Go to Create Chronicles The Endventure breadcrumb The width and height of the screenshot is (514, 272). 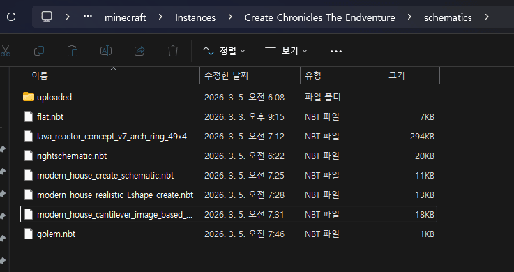click(320, 17)
